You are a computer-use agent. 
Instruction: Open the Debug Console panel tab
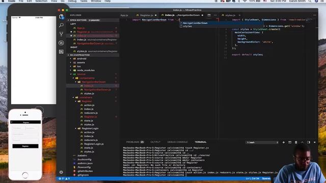[177, 142]
